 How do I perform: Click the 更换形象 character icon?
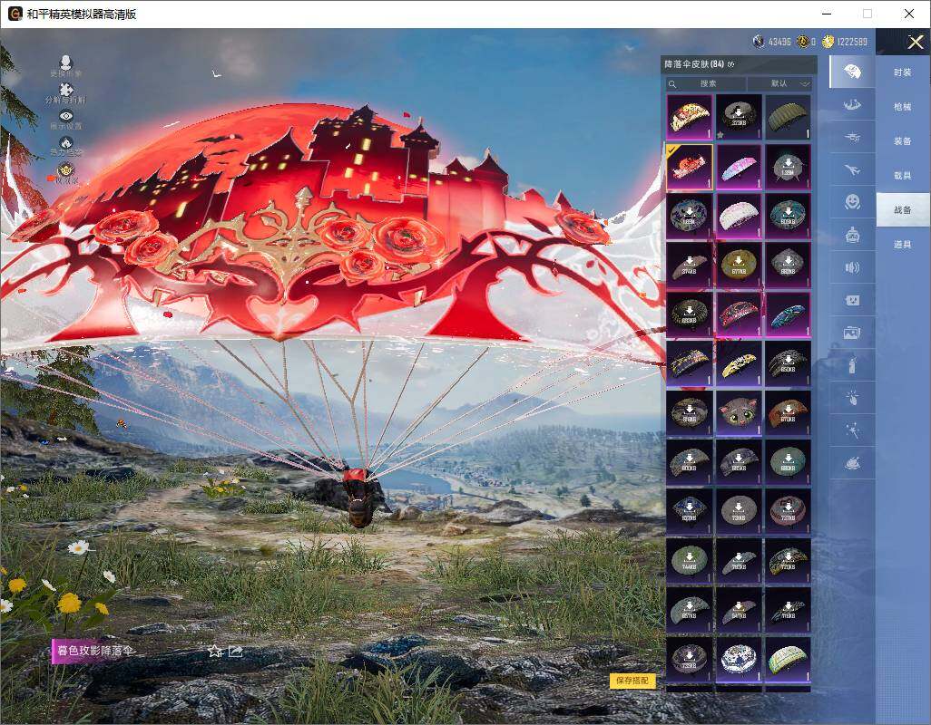[66, 66]
